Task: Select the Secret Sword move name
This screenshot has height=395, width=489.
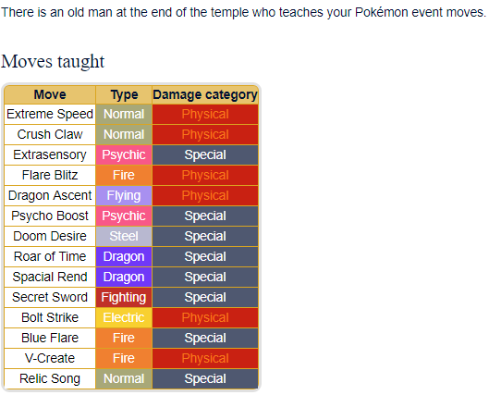Action: [50, 297]
